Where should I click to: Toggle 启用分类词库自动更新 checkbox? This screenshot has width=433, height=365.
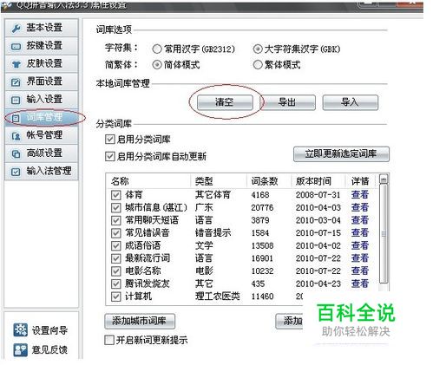[x=110, y=157]
